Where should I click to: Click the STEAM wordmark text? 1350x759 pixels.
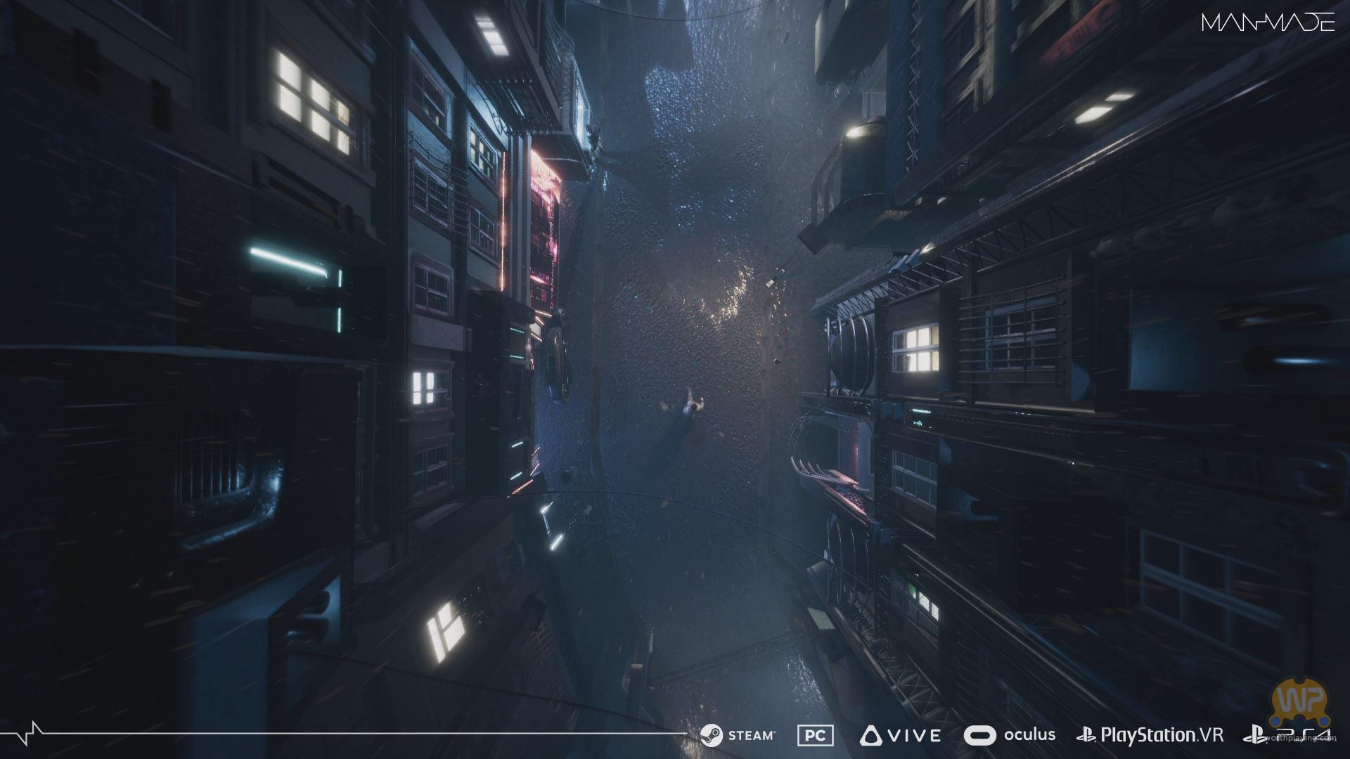click(752, 736)
